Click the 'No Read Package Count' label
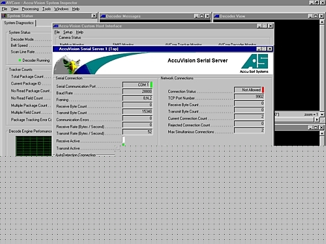This screenshot has width=326, height=244. pos(30,90)
